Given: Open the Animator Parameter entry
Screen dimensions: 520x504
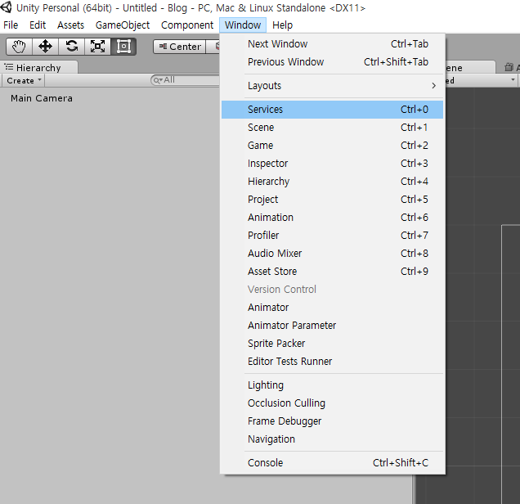Looking at the screenshot, I should click(332, 325).
